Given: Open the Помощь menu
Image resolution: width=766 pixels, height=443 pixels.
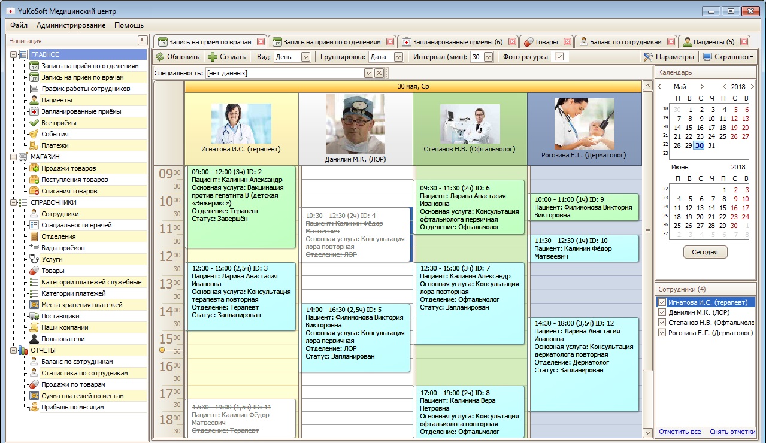Looking at the screenshot, I should (x=129, y=25).
